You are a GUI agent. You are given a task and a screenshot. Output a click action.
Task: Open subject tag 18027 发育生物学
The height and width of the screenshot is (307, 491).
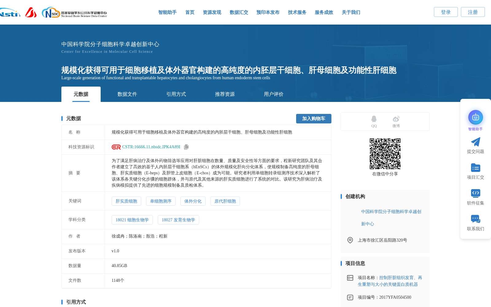pyautogui.click(x=178, y=220)
